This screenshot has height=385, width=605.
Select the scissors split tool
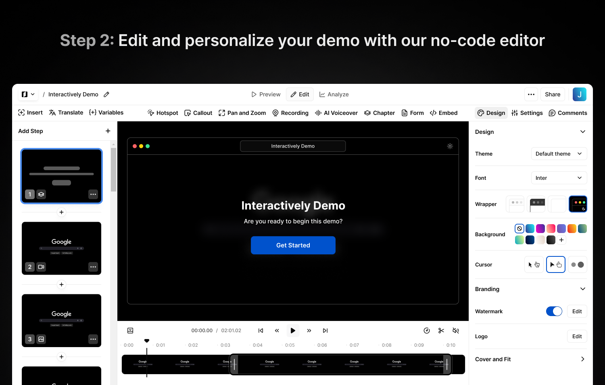(441, 331)
